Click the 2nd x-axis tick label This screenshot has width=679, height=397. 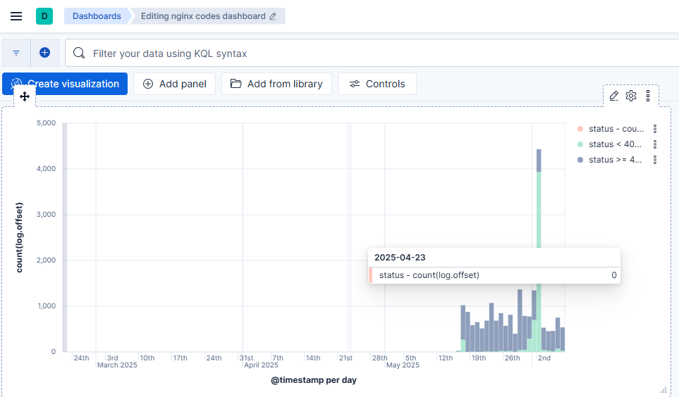[x=544, y=358]
